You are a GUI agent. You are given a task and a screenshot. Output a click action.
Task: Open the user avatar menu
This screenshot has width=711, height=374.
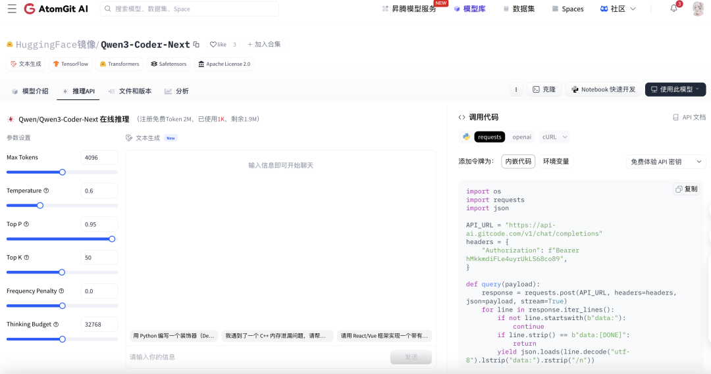pos(698,9)
